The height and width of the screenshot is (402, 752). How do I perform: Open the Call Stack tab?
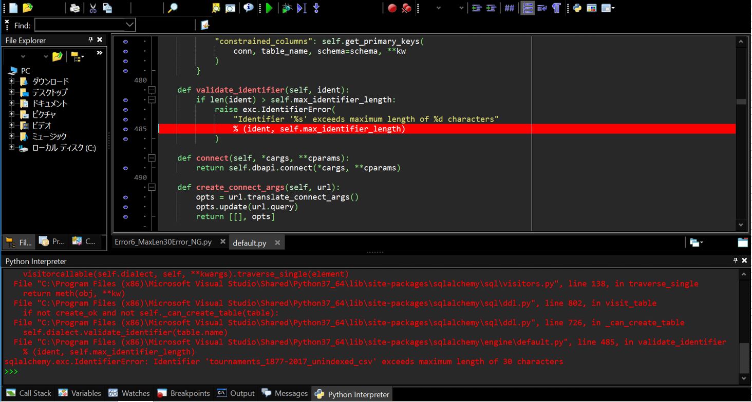click(x=29, y=393)
